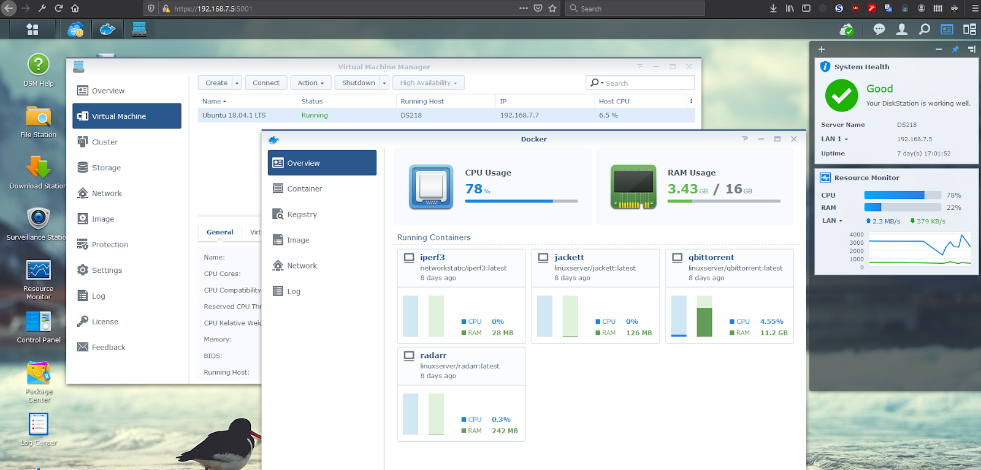Open the browser downloads arrow icon
Viewport: 981px width, 470px height.
coord(773,9)
